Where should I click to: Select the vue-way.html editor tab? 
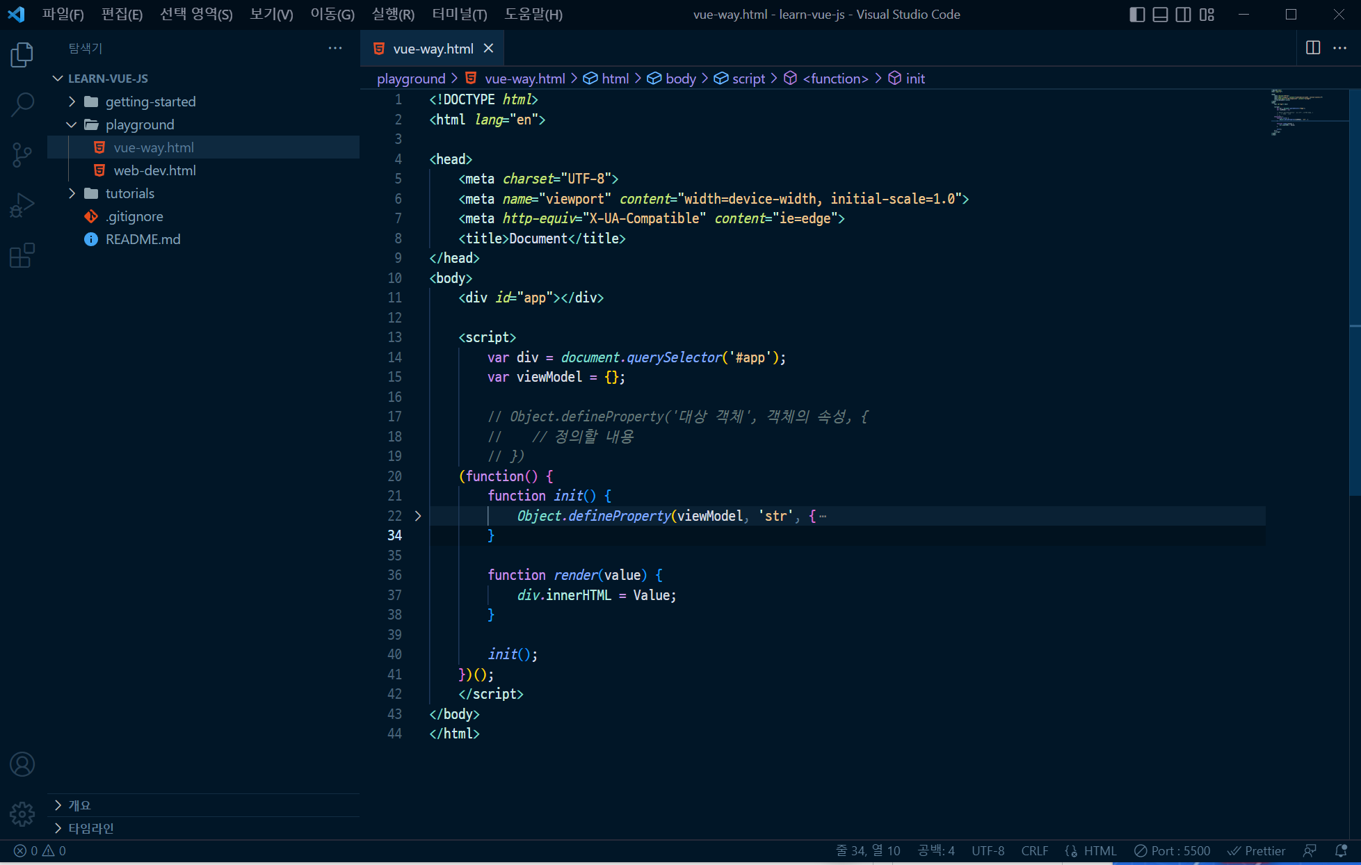433,49
